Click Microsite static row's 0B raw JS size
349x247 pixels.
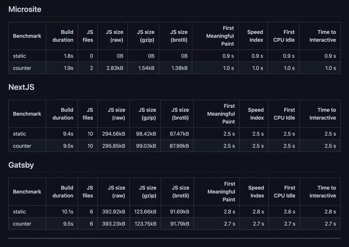click(x=120, y=56)
